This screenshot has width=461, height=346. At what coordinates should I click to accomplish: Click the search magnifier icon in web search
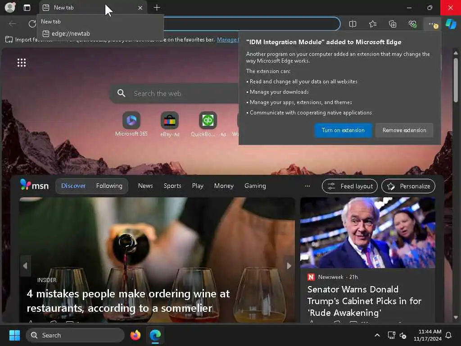(x=122, y=93)
